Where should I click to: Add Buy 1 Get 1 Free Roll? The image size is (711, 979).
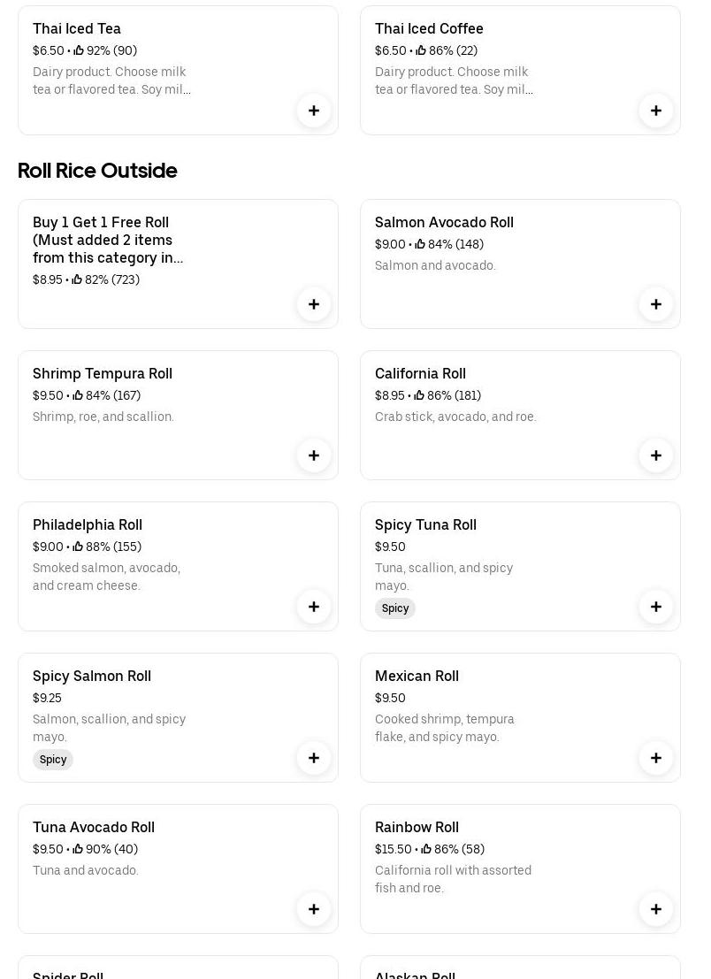coord(314,304)
